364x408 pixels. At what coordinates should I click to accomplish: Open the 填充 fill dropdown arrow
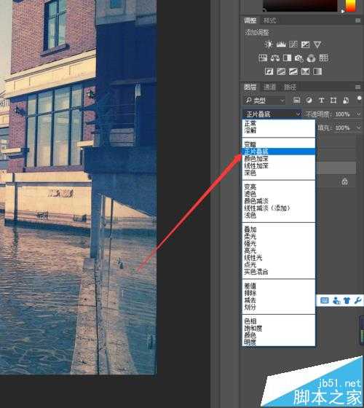click(358, 127)
